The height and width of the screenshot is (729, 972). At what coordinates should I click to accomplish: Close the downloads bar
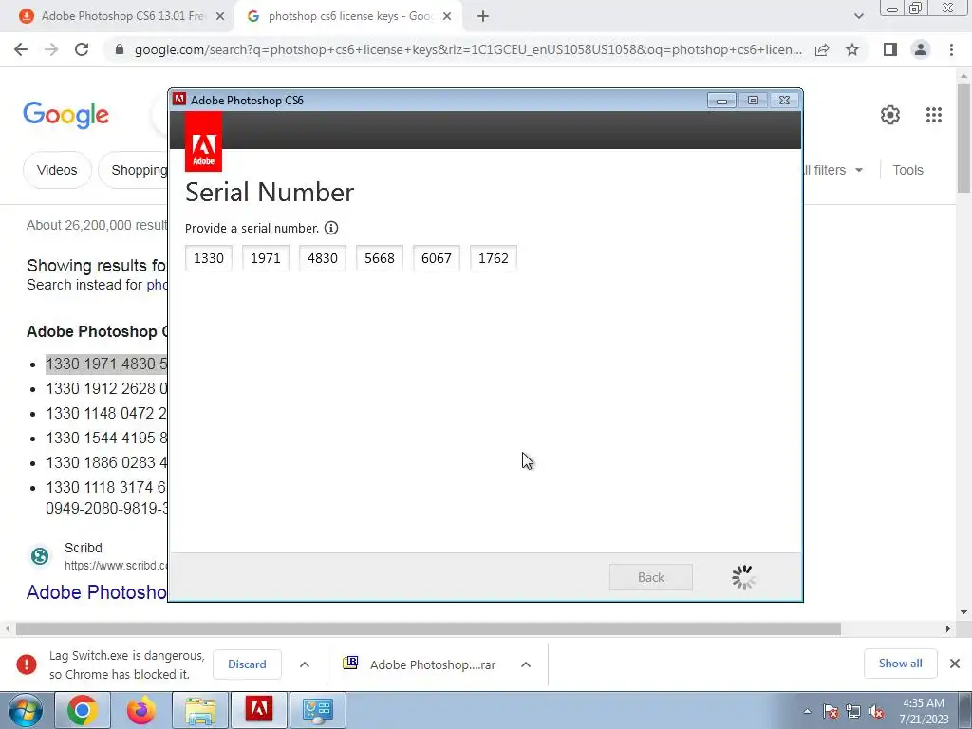point(955,664)
